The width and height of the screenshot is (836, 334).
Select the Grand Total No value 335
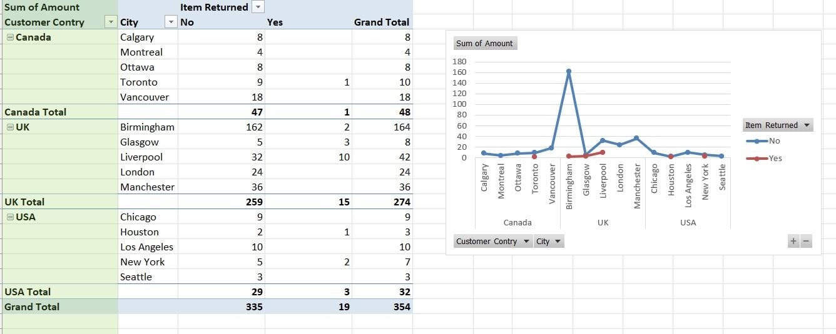[x=222, y=307]
